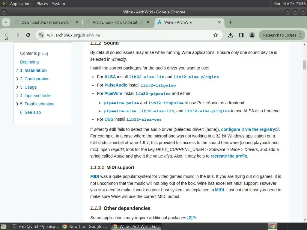Viewport: 307px width, 230px height.
Task: Open site information icon in address bar
Action: point(41,35)
